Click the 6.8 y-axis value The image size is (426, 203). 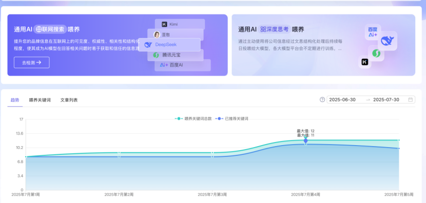(21, 162)
